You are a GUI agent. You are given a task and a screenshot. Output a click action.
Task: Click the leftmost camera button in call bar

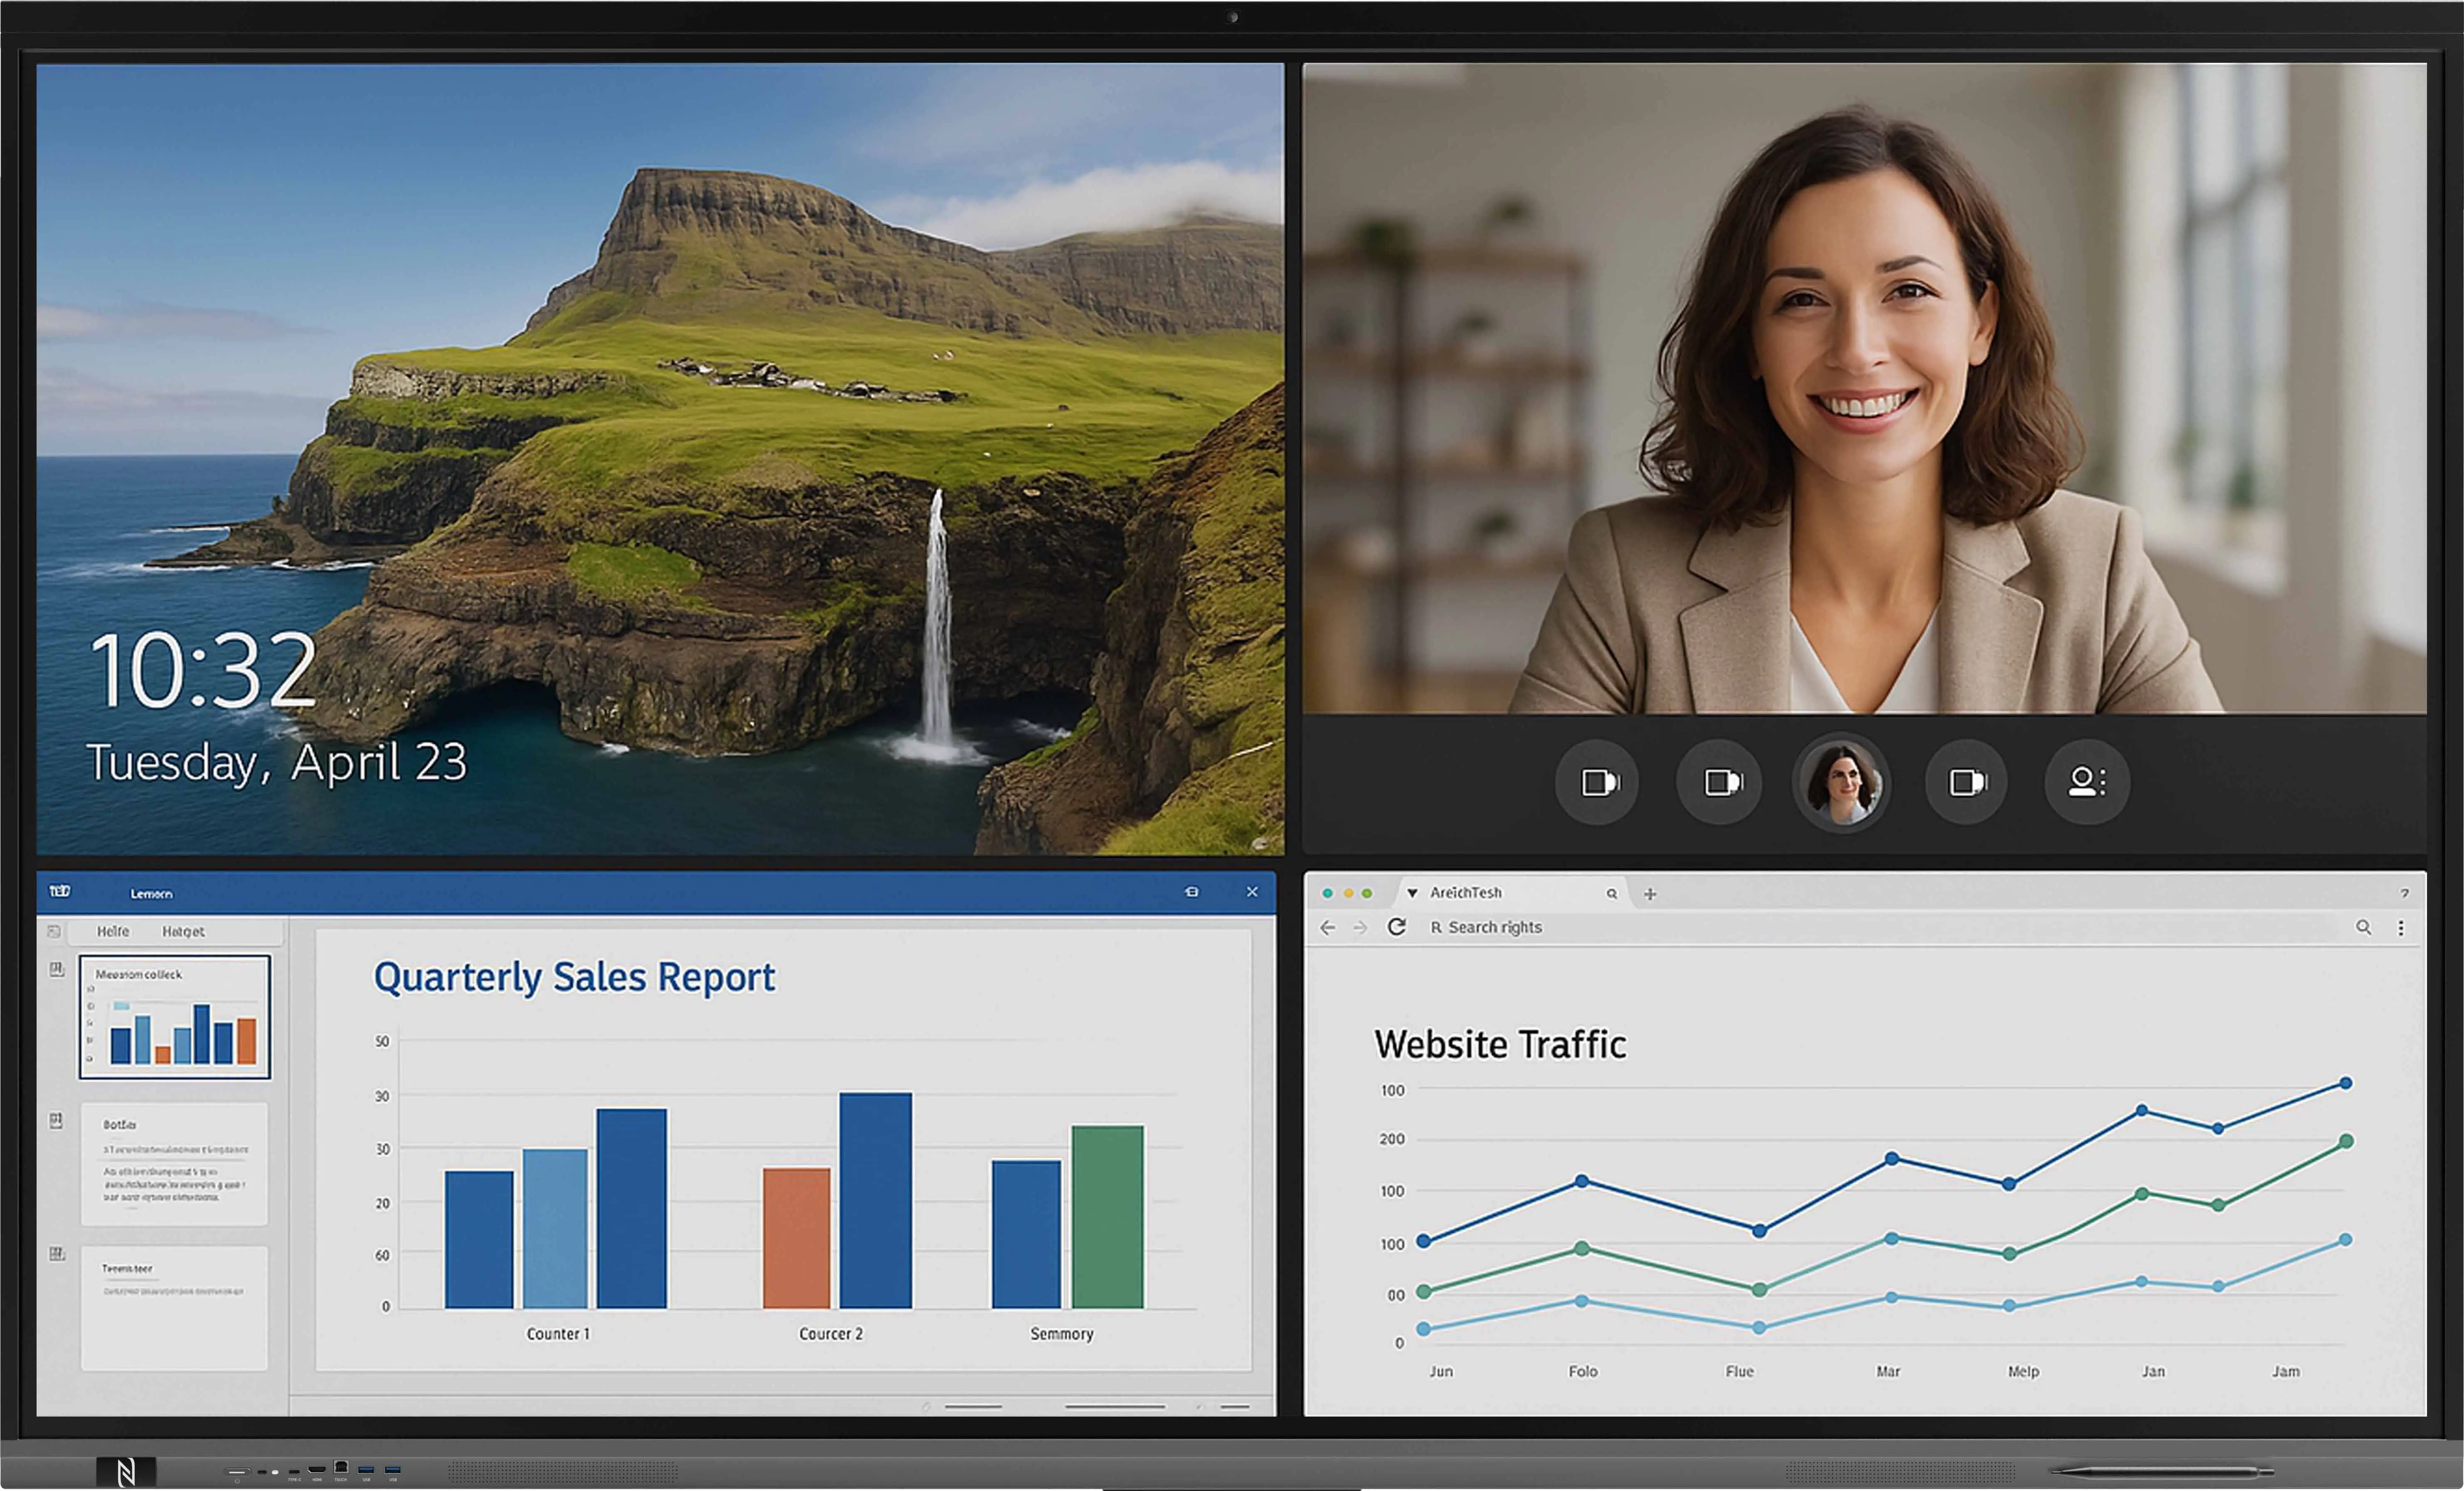(1597, 782)
